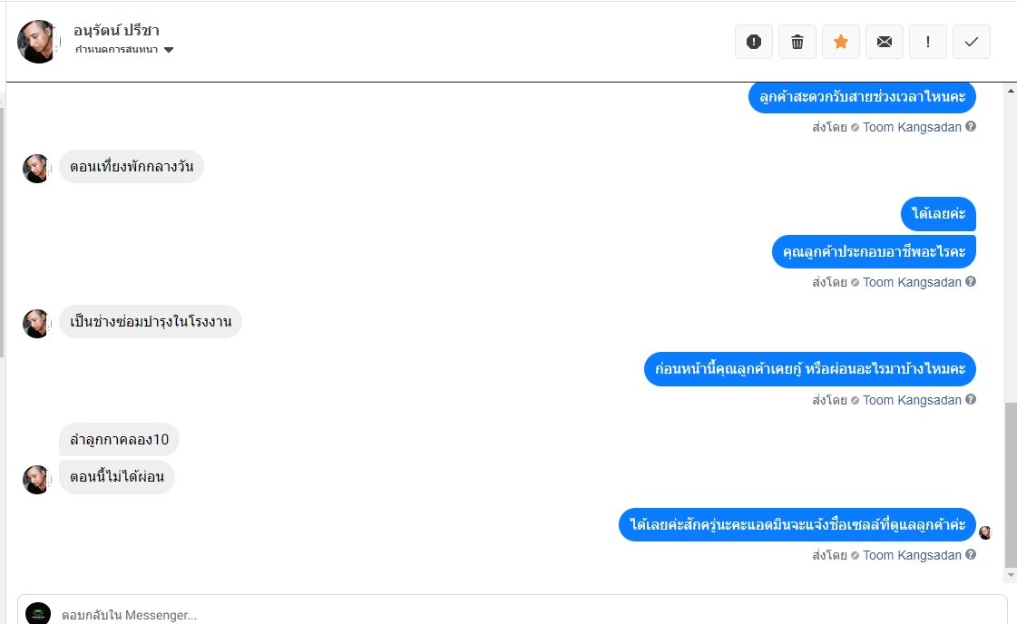This screenshot has width=1017, height=624.
Task: Click the message bubble เป็นช่างซ่อมบำรุงในโรงงาน
Action: tap(151, 322)
